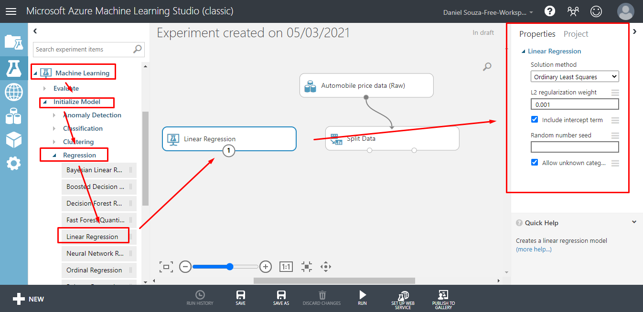Collapse the Machine Learning tree node
The width and height of the screenshot is (643, 312).
coord(35,73)
